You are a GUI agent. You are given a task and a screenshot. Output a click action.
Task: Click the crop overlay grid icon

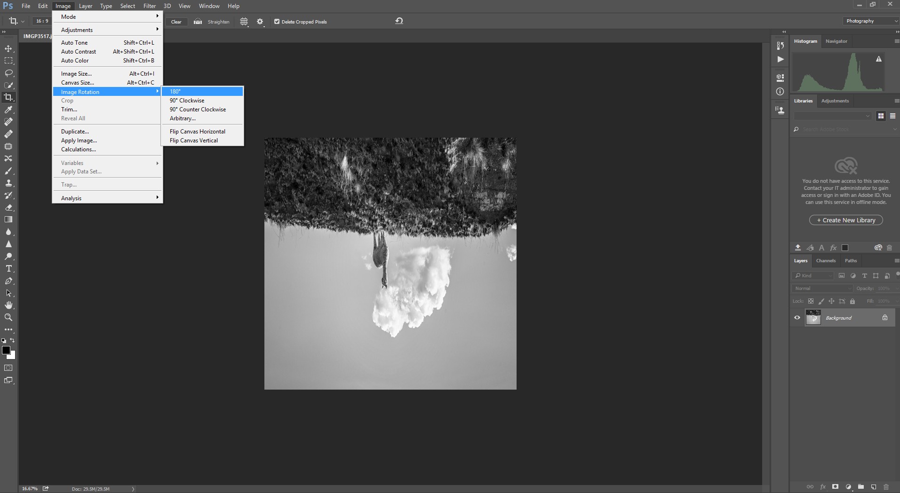pyautogui.click(x=244, y=22)
